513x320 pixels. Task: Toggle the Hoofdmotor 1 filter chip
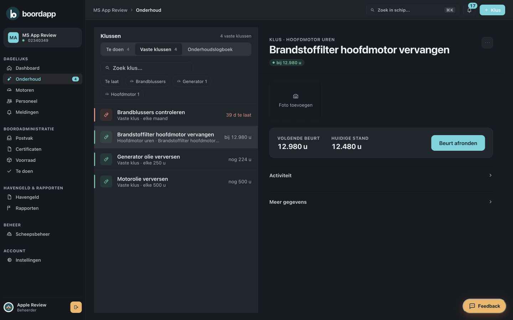tap(122, 94)
